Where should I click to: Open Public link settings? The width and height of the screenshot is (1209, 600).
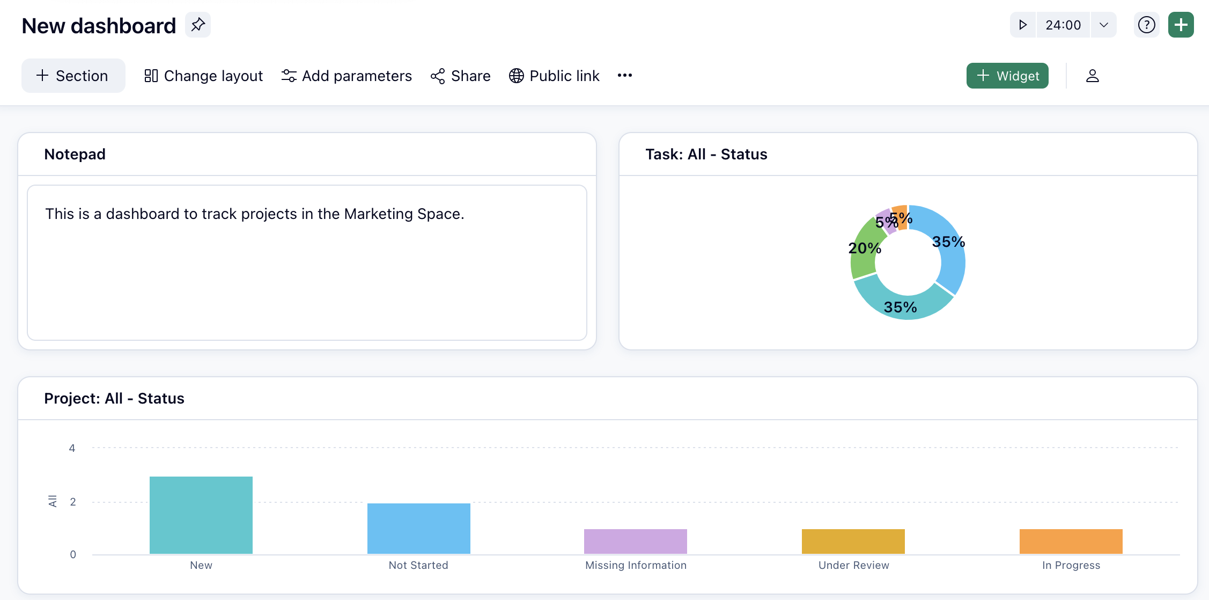coord(554,76)
